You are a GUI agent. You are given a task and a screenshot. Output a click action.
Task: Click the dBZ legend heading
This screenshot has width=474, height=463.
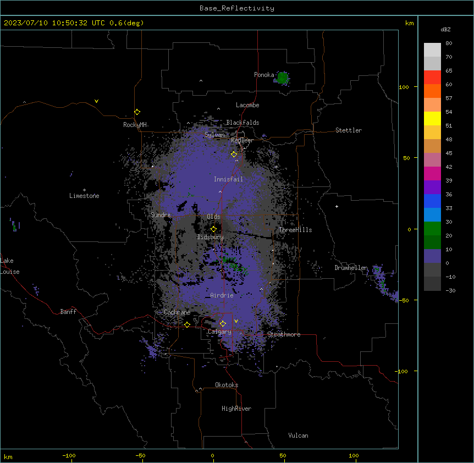tap(445, 30)
